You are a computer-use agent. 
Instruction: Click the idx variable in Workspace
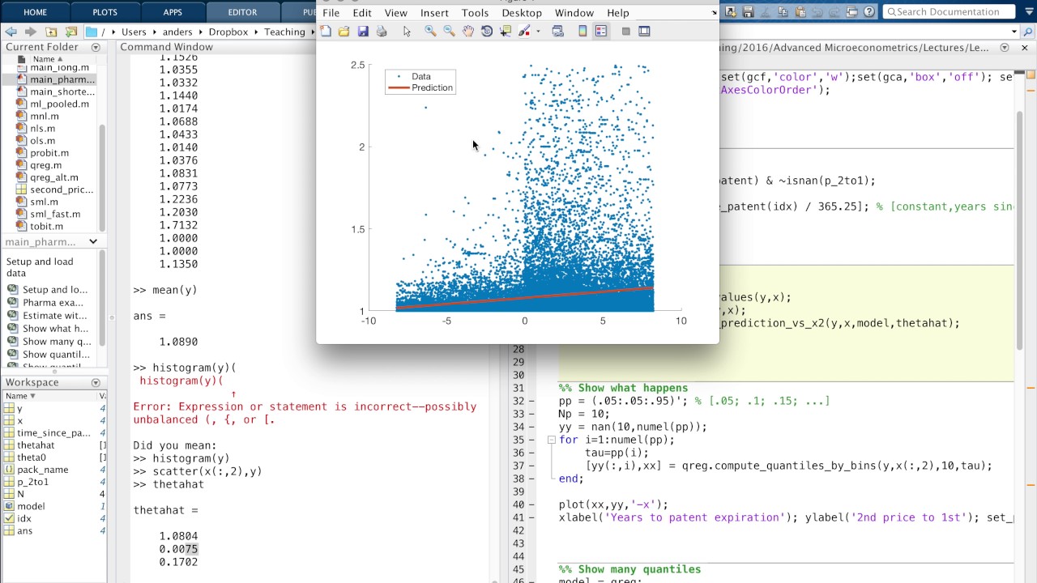(x=24, y=518)
